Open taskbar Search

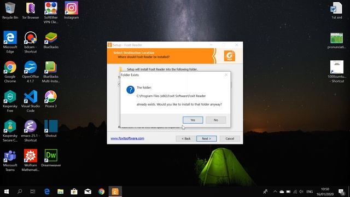(x=20, y=192)
